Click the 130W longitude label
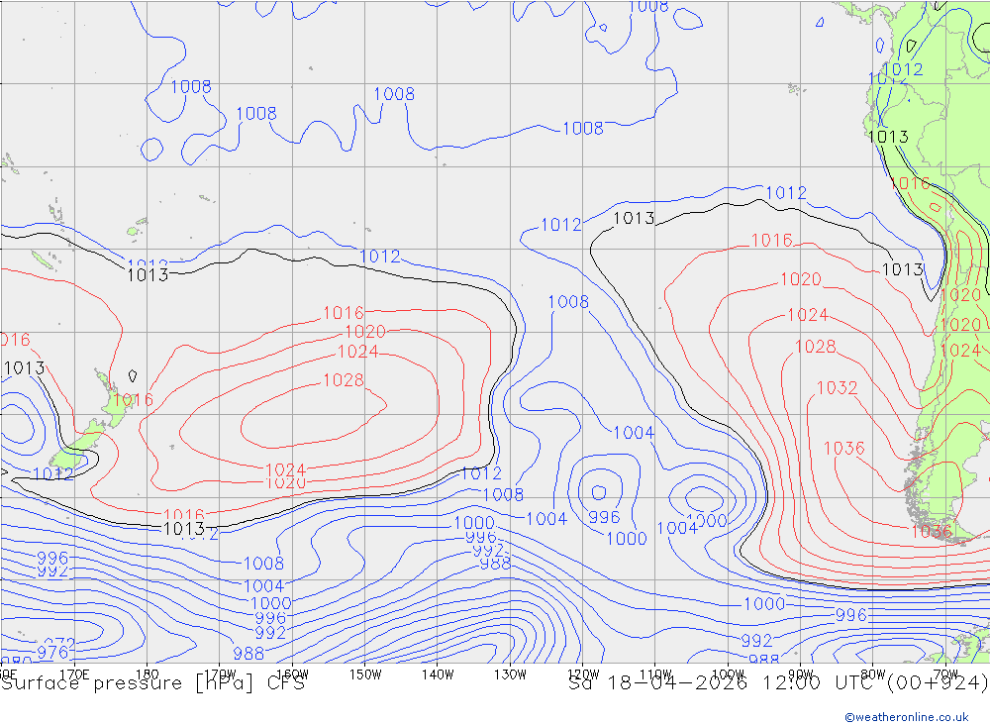The width and height of the screenshot is (990, 726). (x=510, y=674)
